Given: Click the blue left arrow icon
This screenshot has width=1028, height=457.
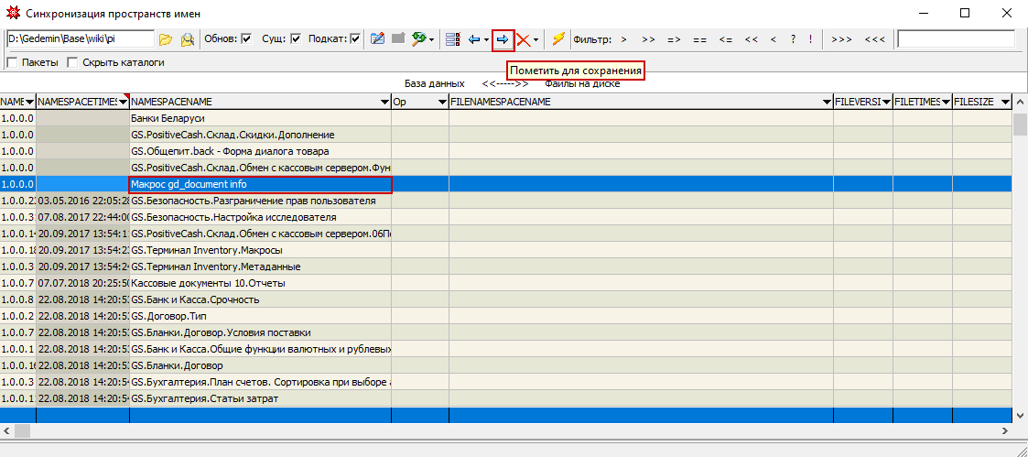Looking at the screenshot, I should tap(474, 39).
